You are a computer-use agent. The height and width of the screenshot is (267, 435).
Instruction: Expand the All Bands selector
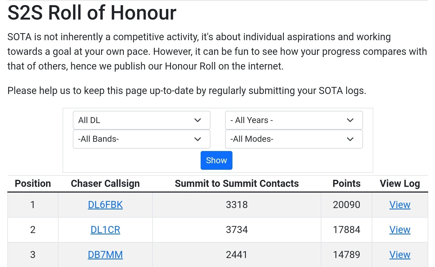[x=141, y=139]
